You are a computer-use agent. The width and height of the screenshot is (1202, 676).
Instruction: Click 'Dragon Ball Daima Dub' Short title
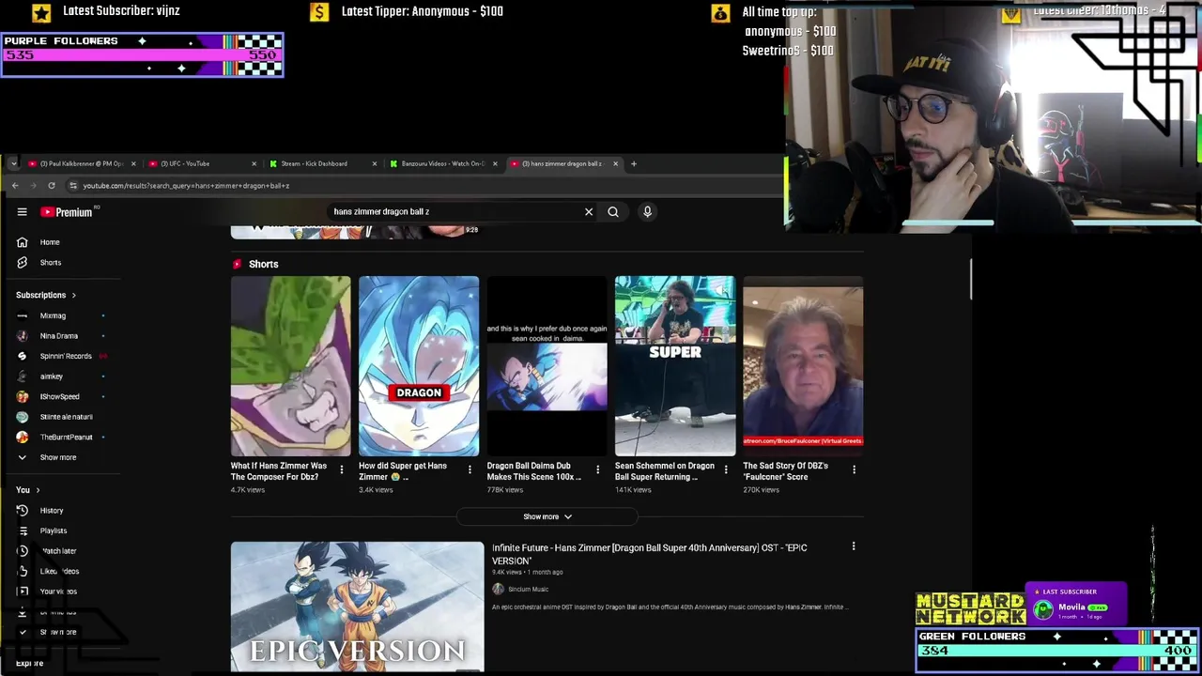pos(534,471)
